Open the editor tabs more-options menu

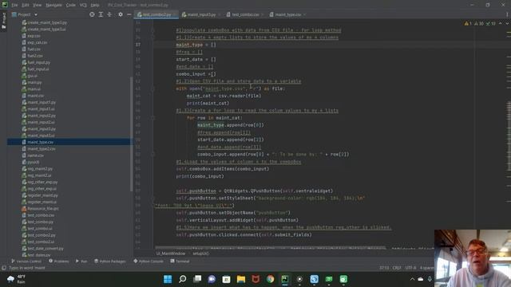point(507,14)
